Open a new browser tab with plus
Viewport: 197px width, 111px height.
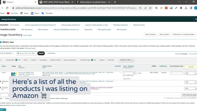pos(115,2)
